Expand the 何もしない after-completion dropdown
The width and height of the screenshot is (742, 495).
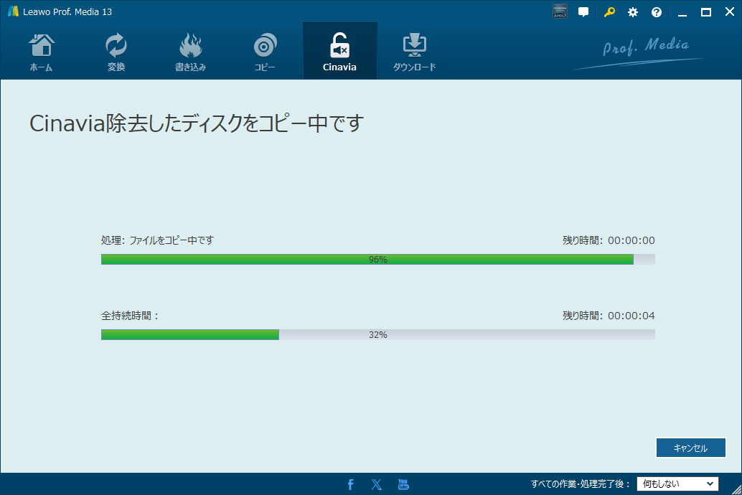point(677,484)
